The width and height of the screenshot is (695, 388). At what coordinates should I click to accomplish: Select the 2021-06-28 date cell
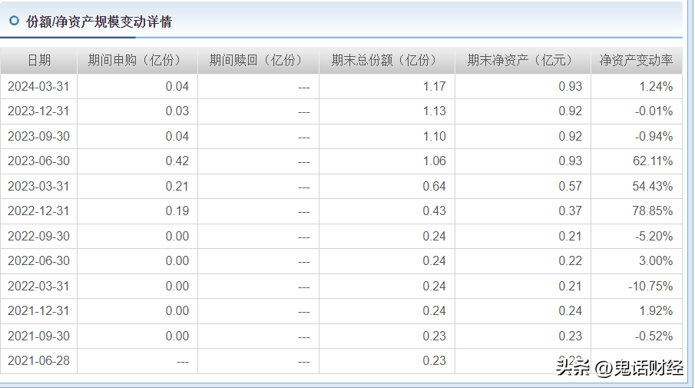(38, 361)
